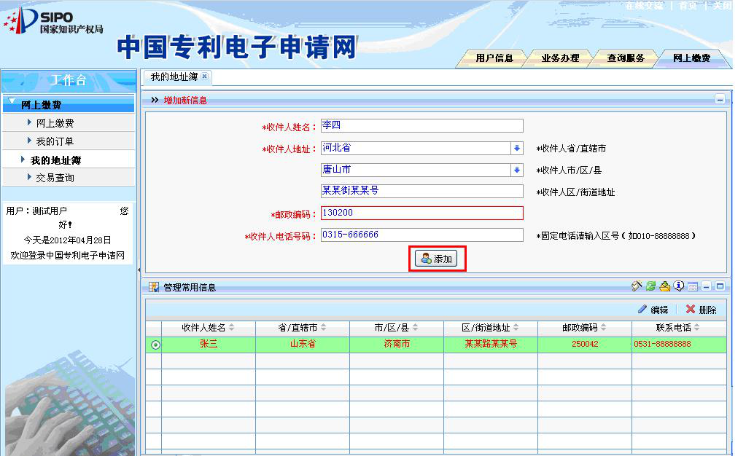Click the table view icon in panel header

692,287
